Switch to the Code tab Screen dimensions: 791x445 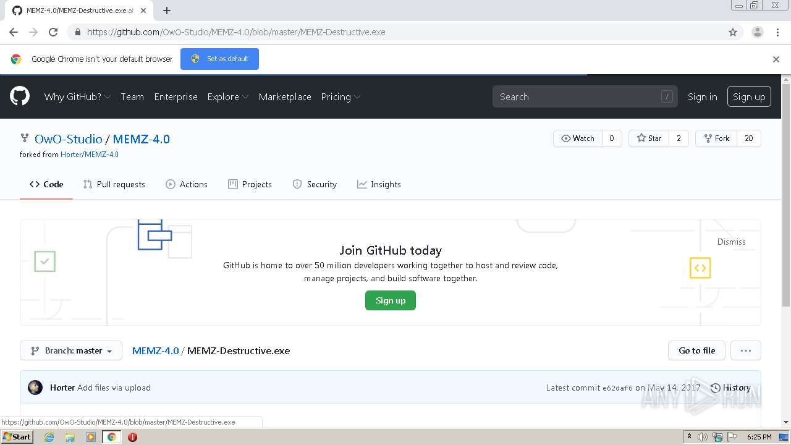click(x=46, y=184)
